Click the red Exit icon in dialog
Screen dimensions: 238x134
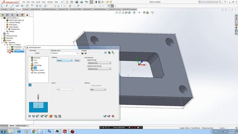click(x=113, y=116)
